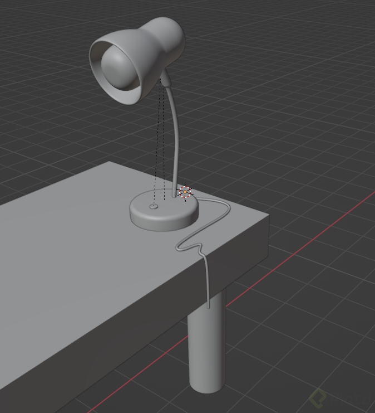Select the small switch button on lamp base

coord(154,207)
